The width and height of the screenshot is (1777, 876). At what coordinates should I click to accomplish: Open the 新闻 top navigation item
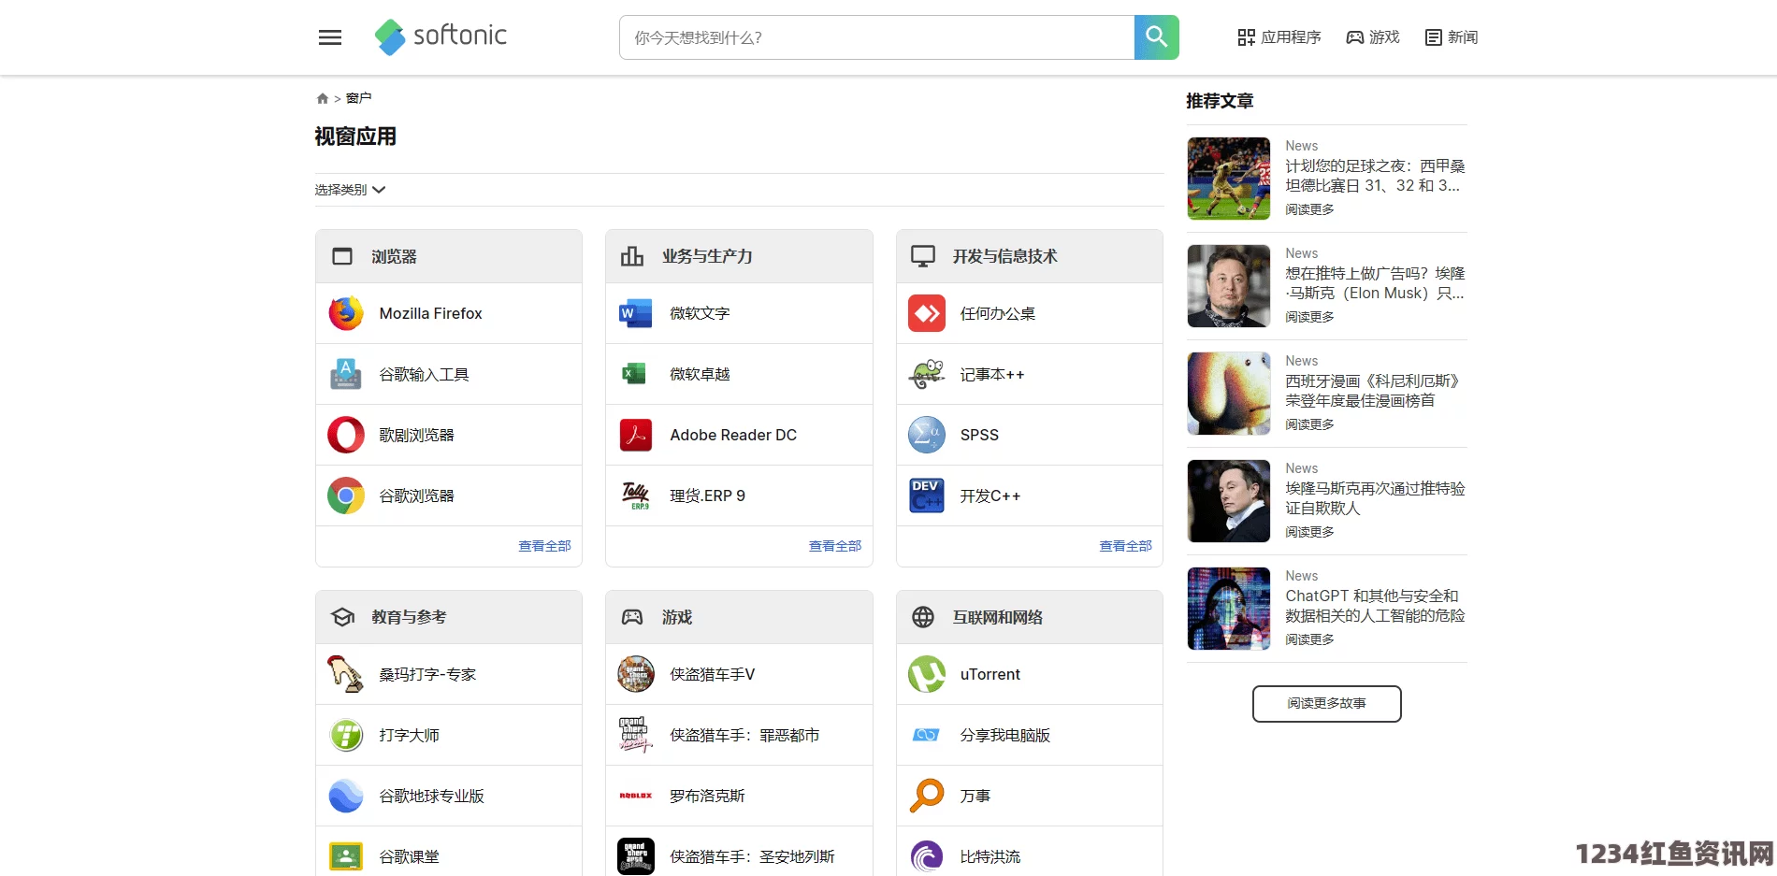point(1451,37)
